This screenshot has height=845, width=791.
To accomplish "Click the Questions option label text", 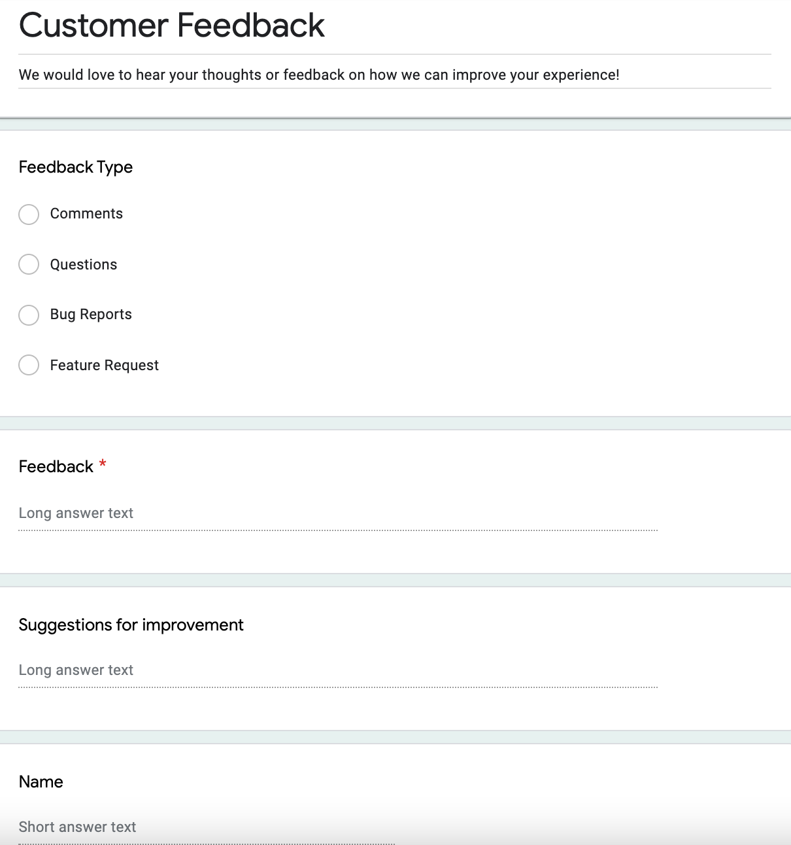I will [x=84, y=265].
